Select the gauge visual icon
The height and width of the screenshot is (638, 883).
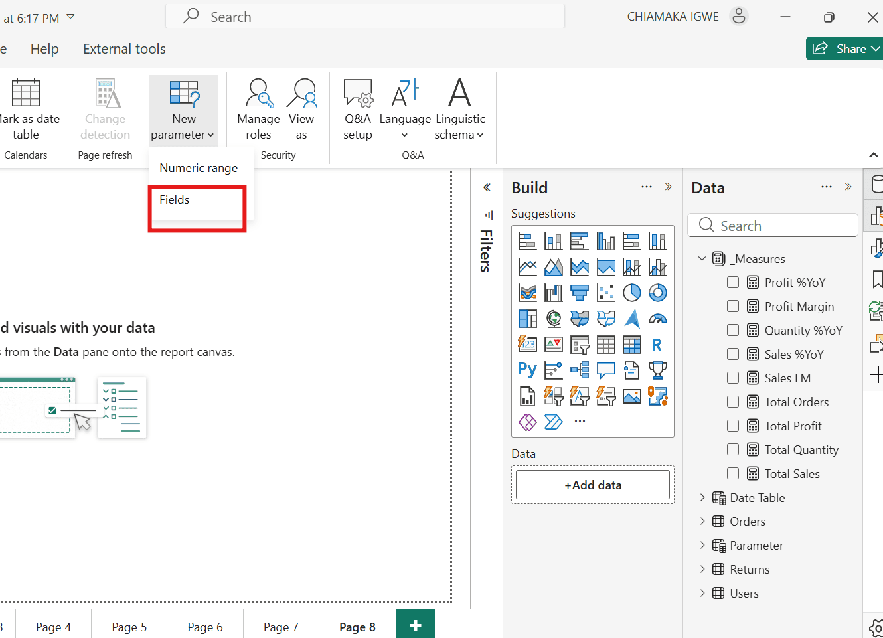(657, 319)
